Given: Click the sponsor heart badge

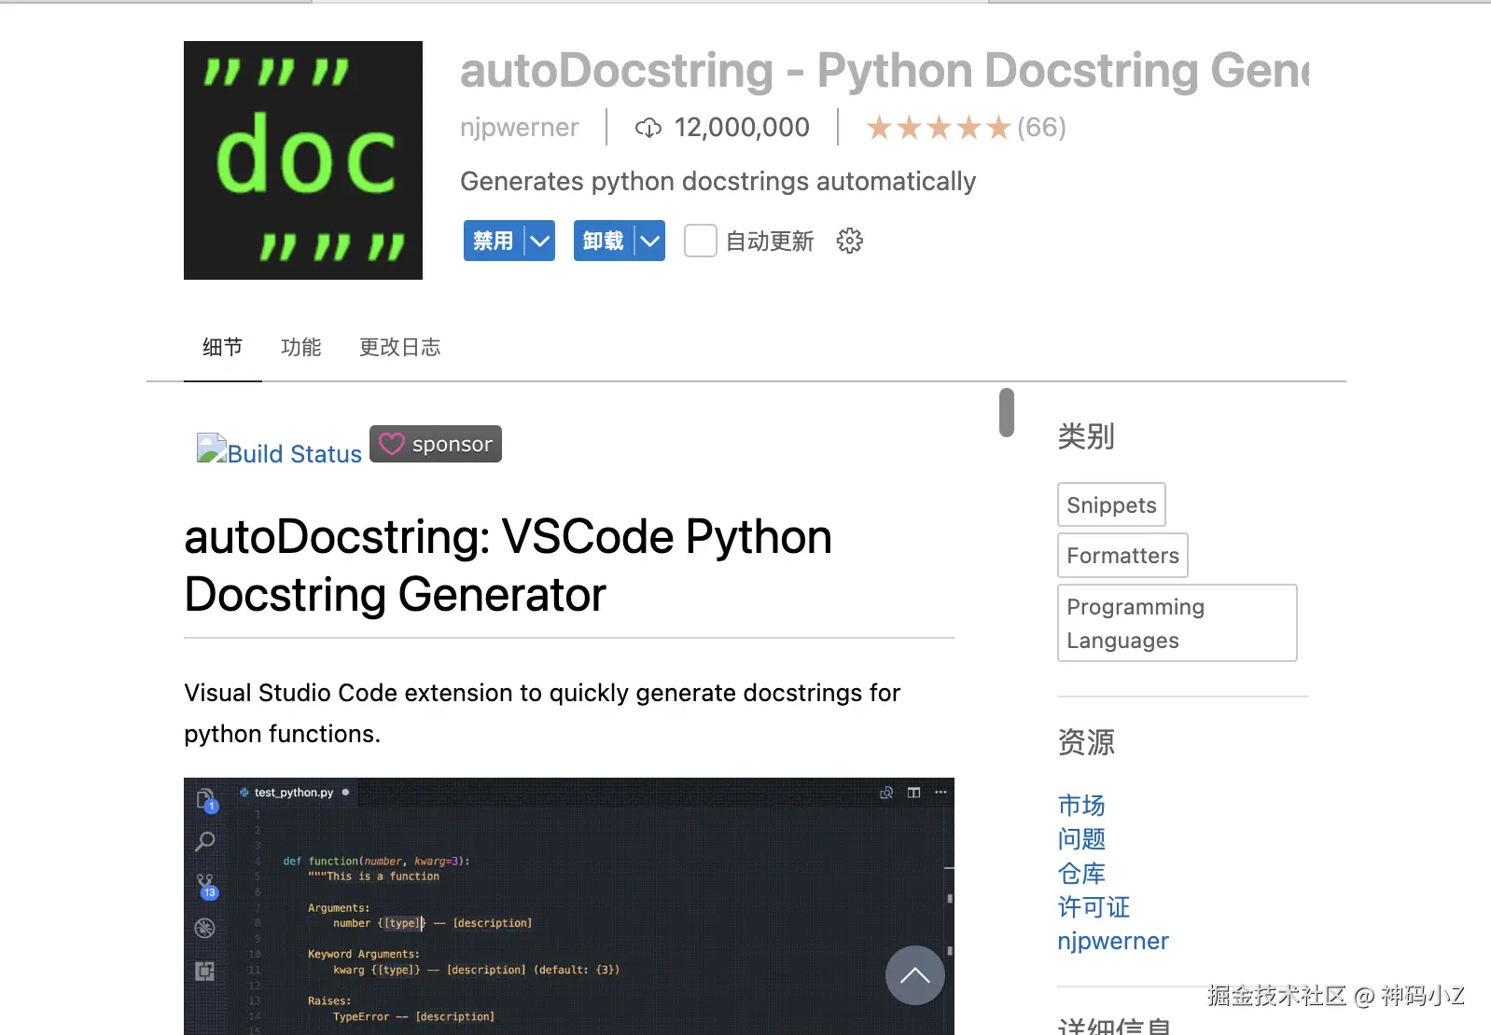Looking at the screenshot, I should pos(436,444).
